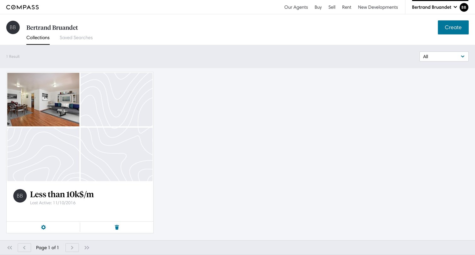Open the Less than 10k$/m collection
The height and width of the screenshot is (255, 475).
62,194
